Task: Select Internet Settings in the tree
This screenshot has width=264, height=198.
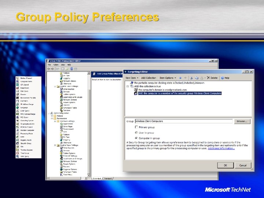Action: tap(69, 156)
